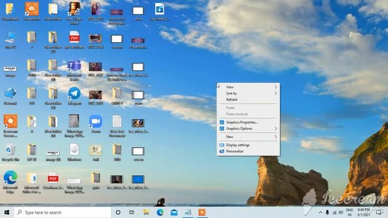Open the volume tray icon

tap(341, 213)
